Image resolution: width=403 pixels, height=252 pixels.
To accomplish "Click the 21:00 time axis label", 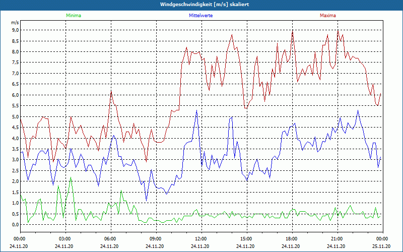I will coord(336,239).
